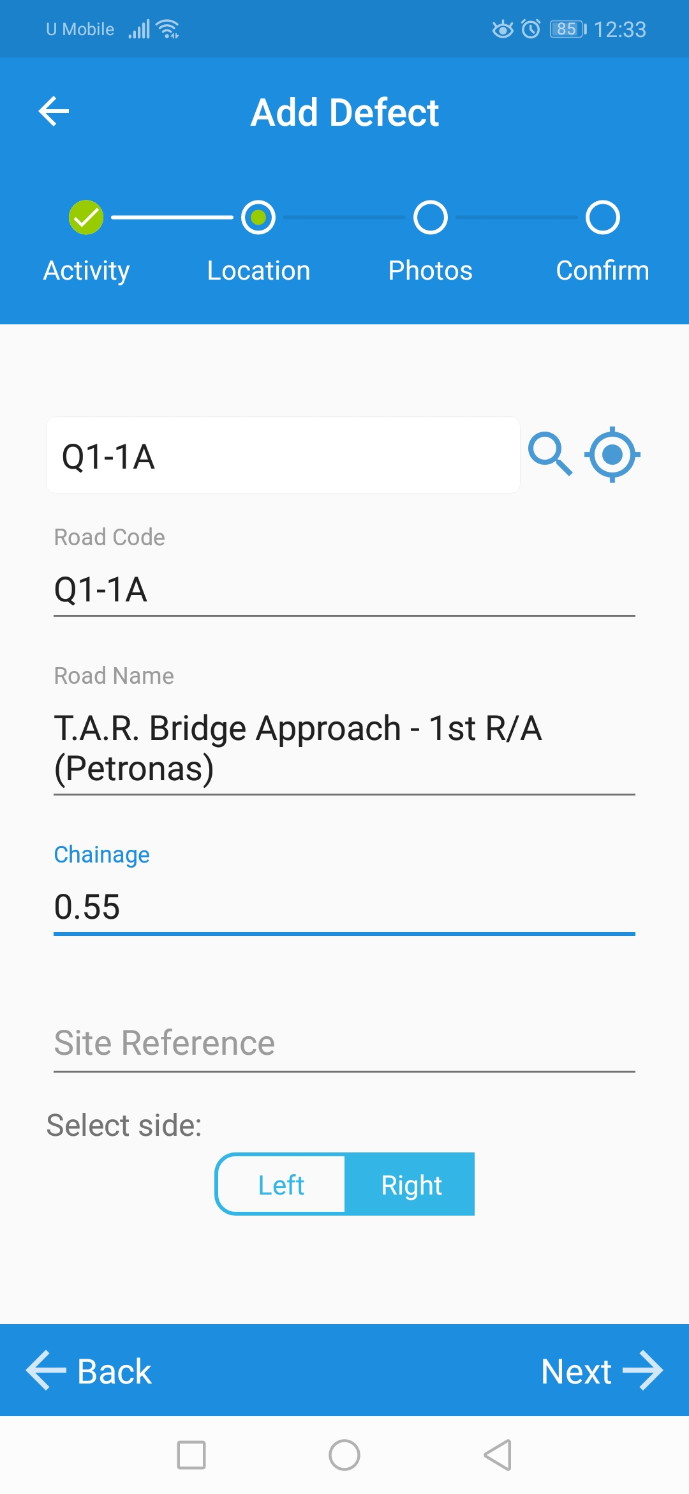This screenshot has width=689, height=1494.
Task: Tap the completed Activity step checkmark
Action: point(86,218)
